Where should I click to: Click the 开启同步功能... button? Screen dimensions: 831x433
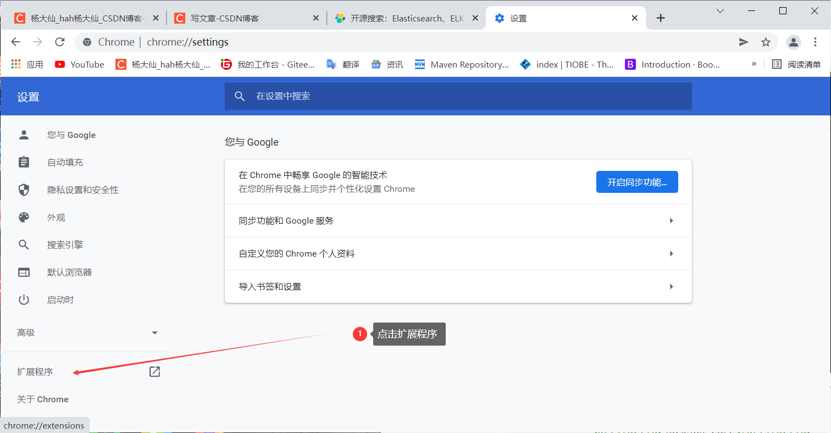pos(637,182)
